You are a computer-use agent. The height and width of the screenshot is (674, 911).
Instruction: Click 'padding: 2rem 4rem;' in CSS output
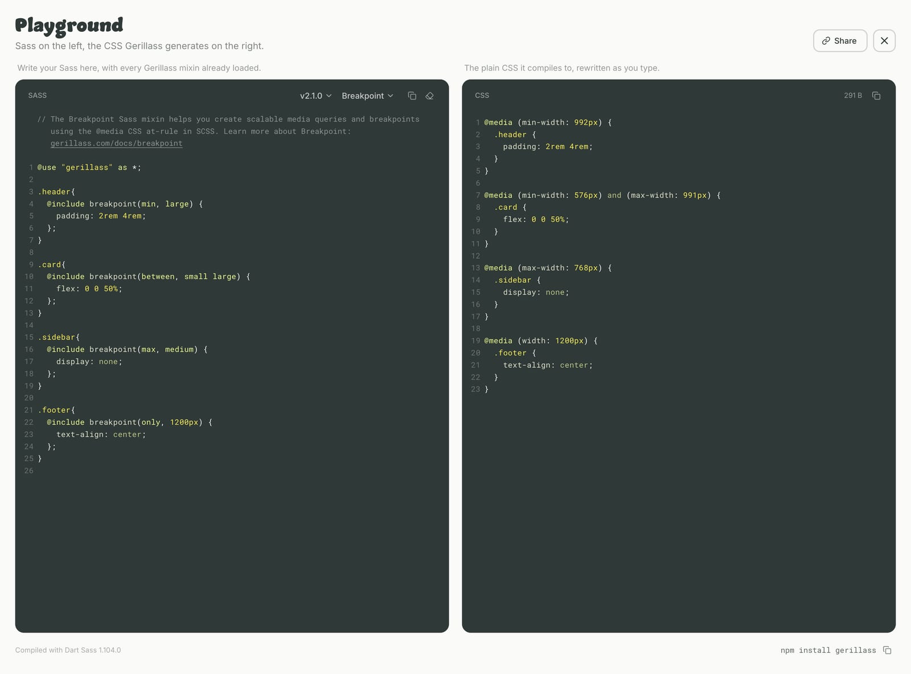coord(548,147)
